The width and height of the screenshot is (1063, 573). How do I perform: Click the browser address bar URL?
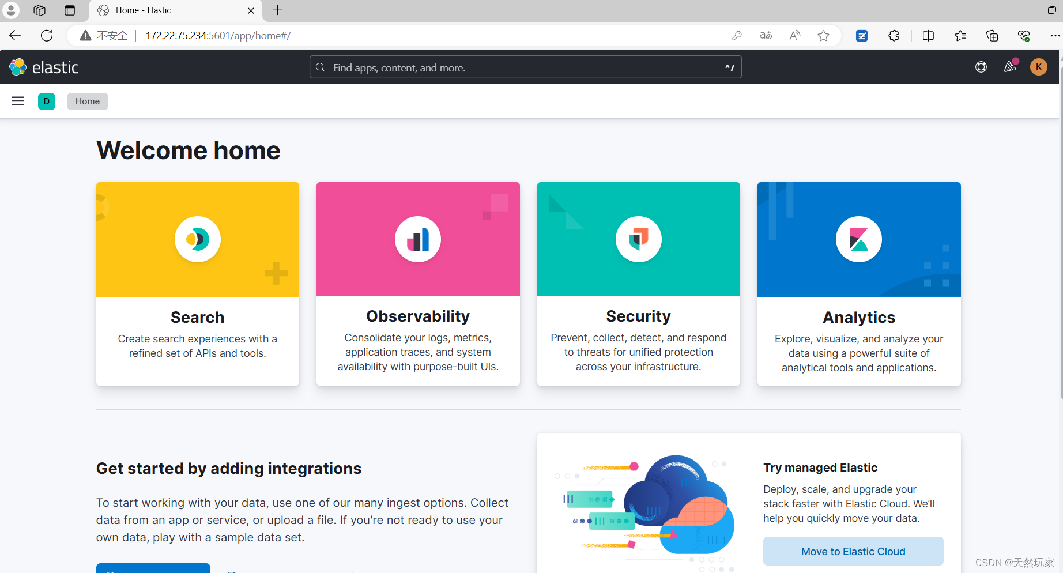(218, 36)
